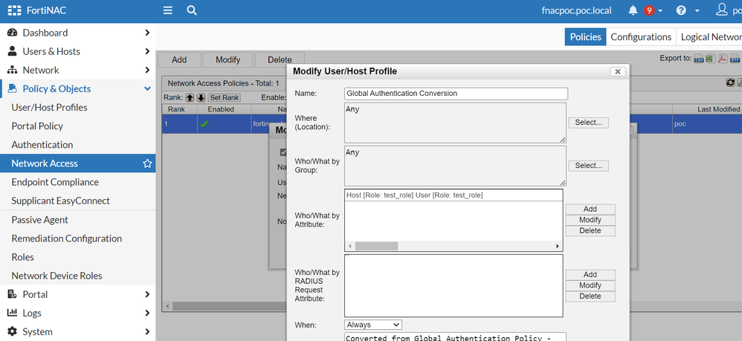Open the help menu dropdown arrow
742x341 pixels.
tap(697, 10)
